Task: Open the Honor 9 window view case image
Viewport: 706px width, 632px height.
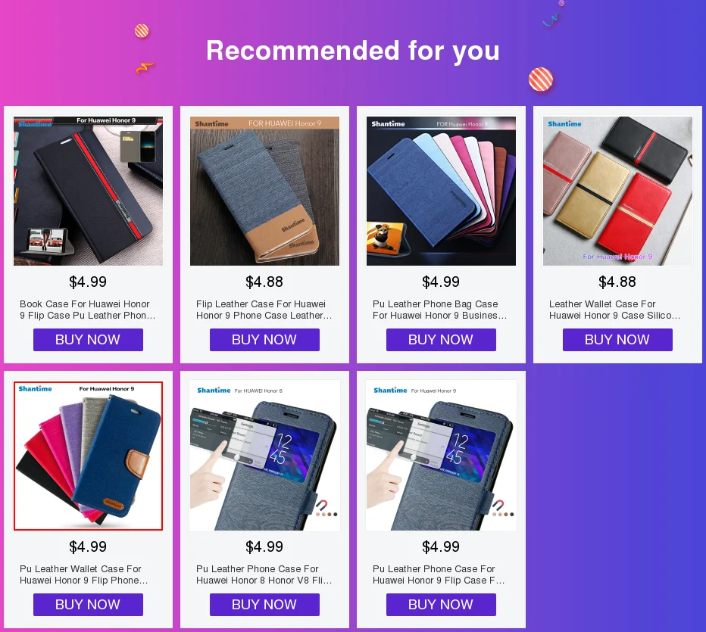Action: tap(441, 456)
